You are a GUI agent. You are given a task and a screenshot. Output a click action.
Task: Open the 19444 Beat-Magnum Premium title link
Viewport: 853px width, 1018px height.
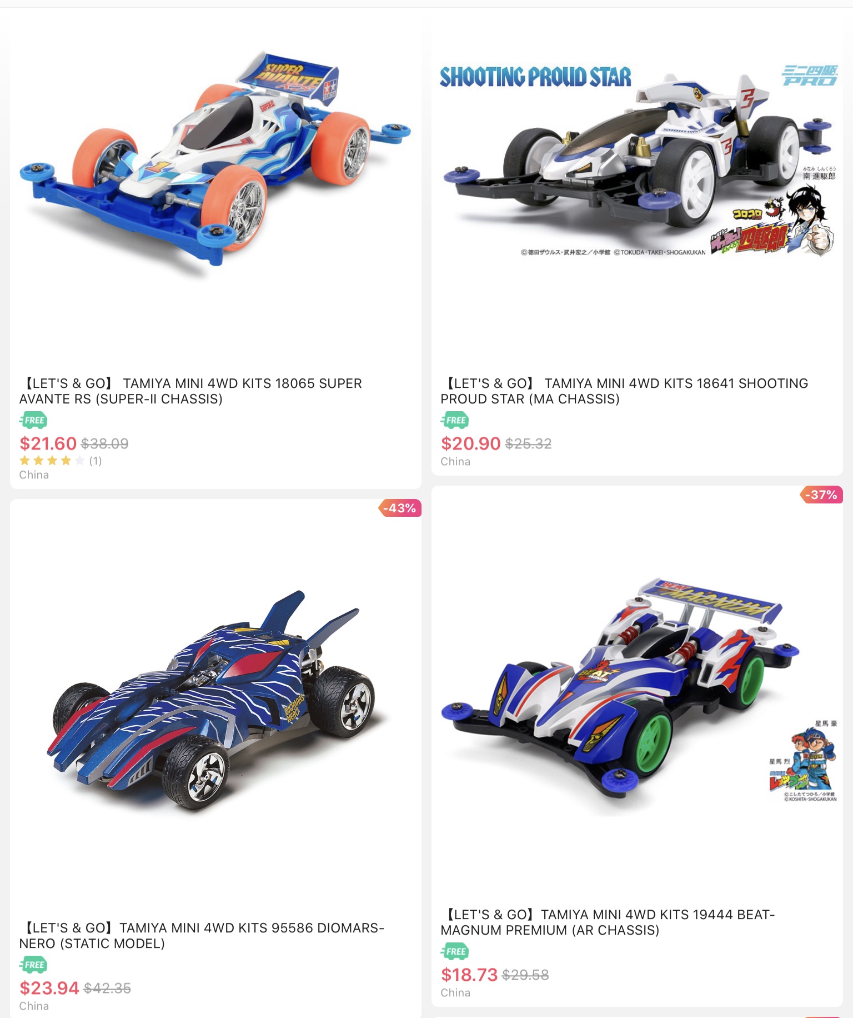608,922
